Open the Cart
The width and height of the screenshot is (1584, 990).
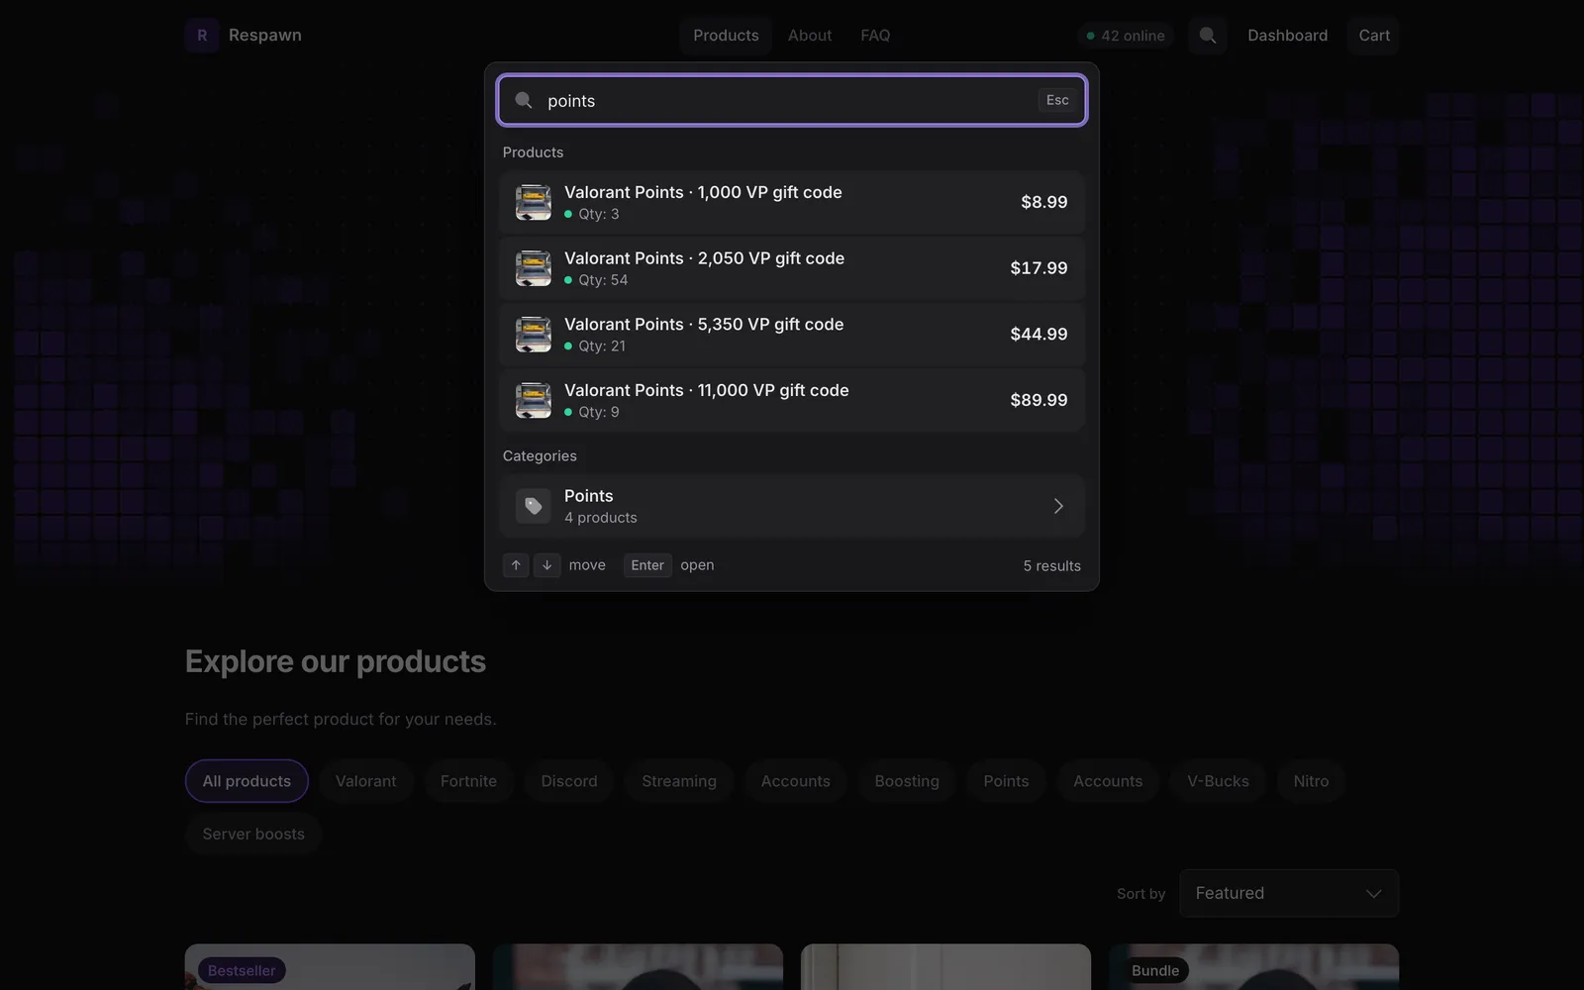point(1374,36)
